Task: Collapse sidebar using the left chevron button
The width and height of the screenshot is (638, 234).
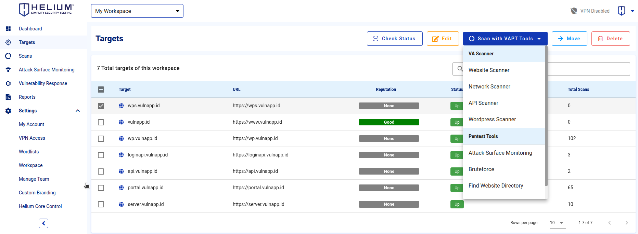Action: (x=43, y=223)
